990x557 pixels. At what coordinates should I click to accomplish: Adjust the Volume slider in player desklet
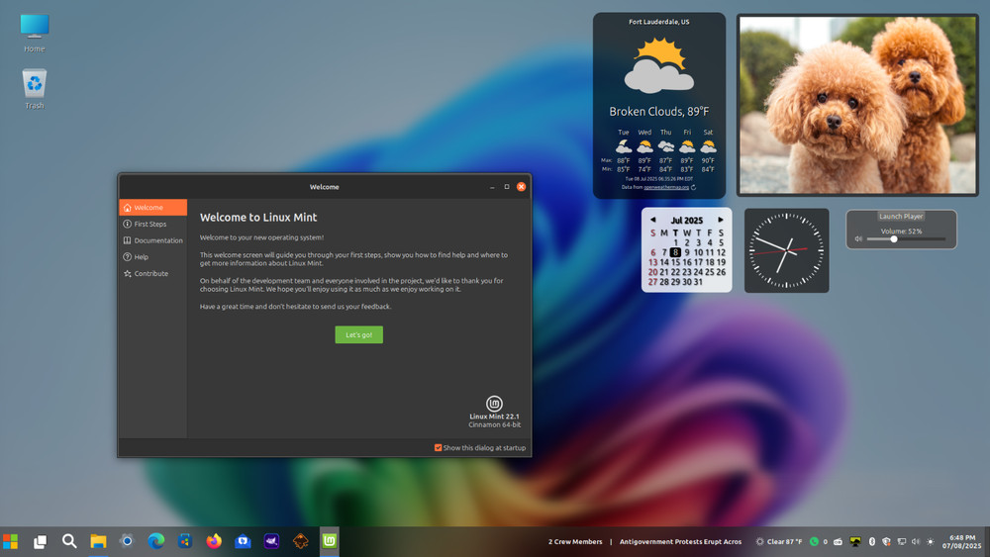[906, 239]
